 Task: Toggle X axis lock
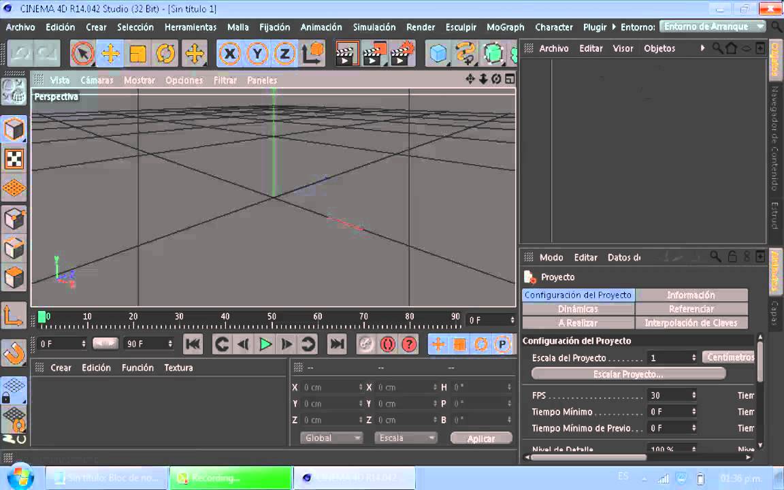point(229,54)
